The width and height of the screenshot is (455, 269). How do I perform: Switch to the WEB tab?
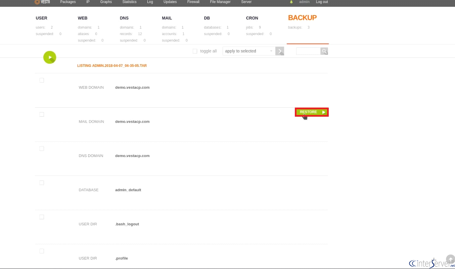click(x=83, y=18)
